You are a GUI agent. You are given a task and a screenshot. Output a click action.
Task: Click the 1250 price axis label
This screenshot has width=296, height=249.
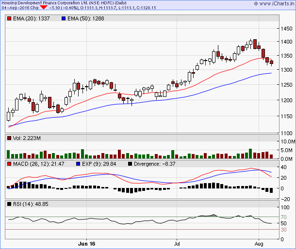(x=286, y=85)
